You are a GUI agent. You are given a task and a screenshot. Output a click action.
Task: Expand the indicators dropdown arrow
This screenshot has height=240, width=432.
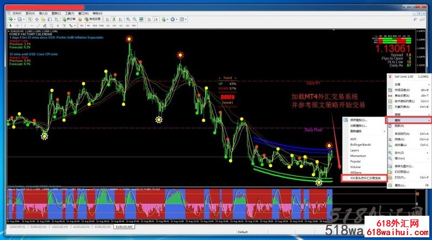click(x=167, y=19)
